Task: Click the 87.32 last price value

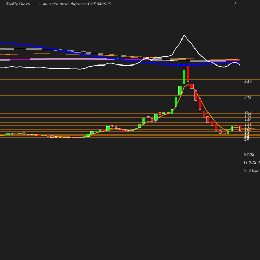Action: point(249,154)
